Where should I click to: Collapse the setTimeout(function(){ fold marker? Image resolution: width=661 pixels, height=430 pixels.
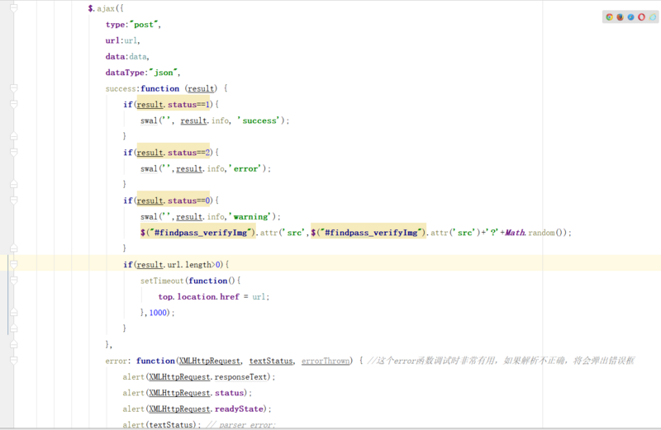(14, 281)
